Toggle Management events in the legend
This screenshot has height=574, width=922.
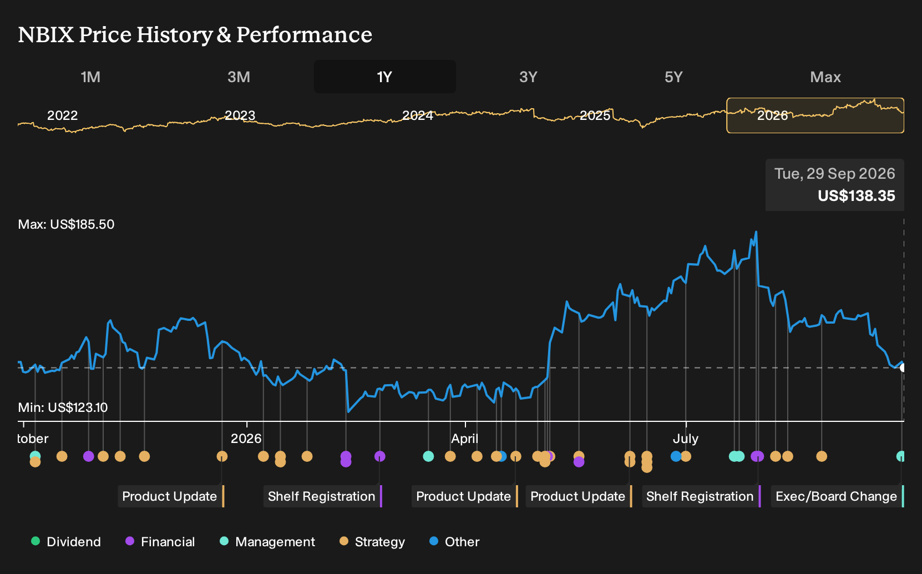point(267,542)
